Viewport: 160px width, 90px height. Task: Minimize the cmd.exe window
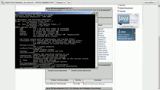coord(92,13)
